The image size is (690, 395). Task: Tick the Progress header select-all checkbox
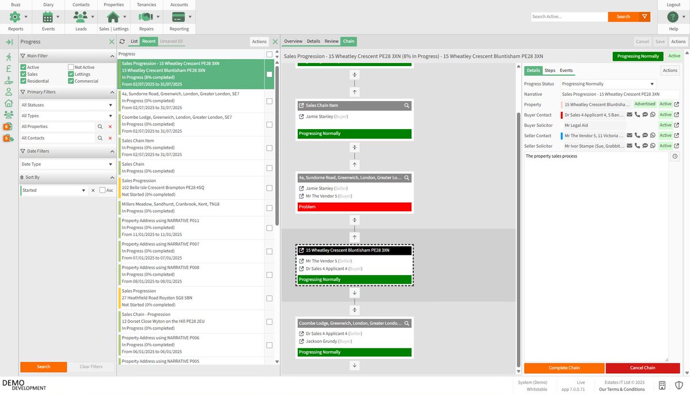point(270,54)
